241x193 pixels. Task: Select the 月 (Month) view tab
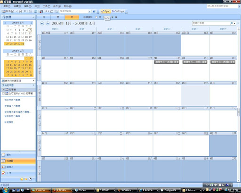(x=72, y=17)
